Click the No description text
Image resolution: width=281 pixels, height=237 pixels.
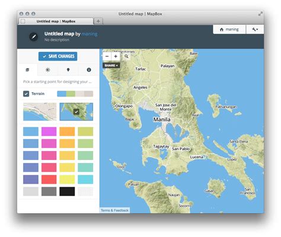point(57,40)
